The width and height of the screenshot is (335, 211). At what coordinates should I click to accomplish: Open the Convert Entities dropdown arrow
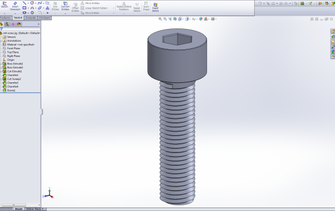65,13
